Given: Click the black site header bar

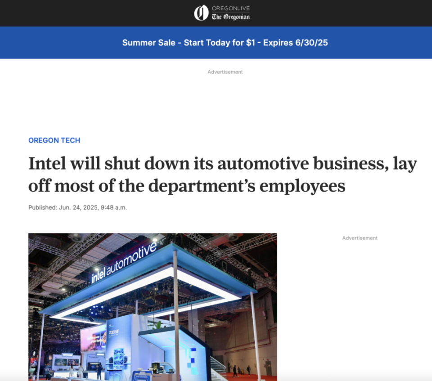Looking at the screenshot, I should (x=216, y=13).
